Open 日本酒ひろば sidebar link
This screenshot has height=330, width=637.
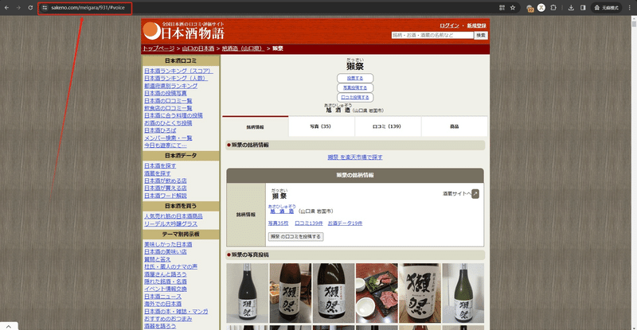(x=160, y=130)
